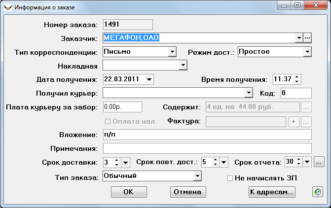331x208 pixels.
Task: Click the Оплата нал. checkbox
Action: (x=108, y=122)
